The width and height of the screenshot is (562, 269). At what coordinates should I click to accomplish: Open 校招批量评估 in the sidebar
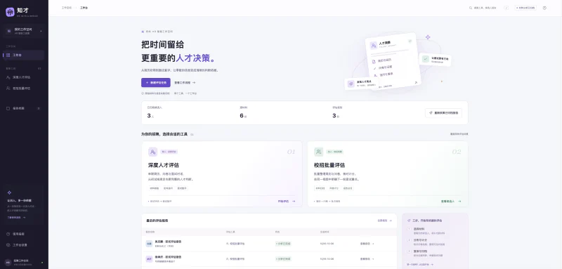(24, 88)
